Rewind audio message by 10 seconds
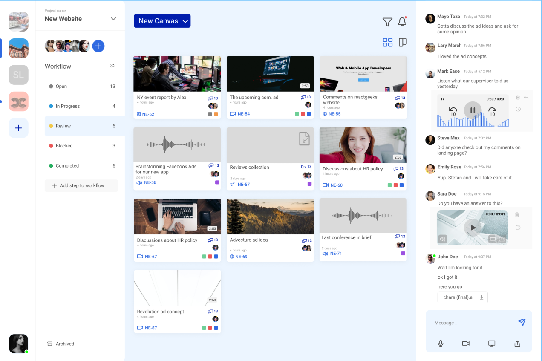The width and height of the screenshot is (542, 361). tap(453, 112)
